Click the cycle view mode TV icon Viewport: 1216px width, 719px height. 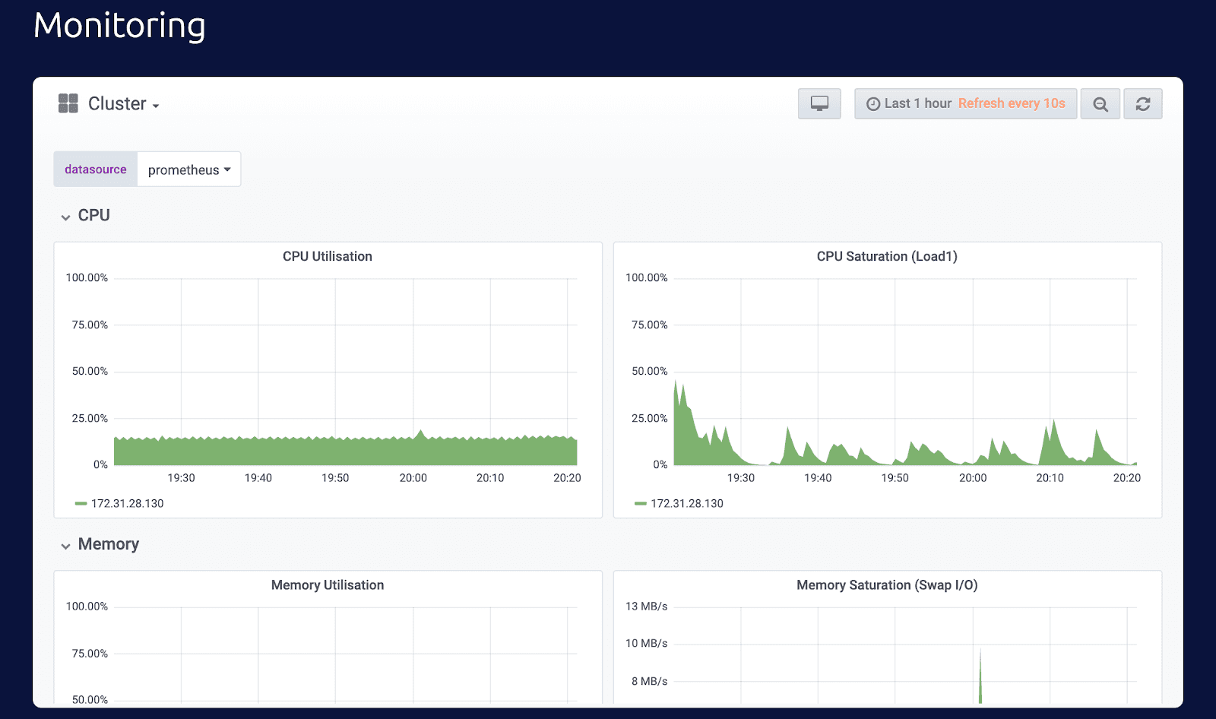click(x=819, y=103)
